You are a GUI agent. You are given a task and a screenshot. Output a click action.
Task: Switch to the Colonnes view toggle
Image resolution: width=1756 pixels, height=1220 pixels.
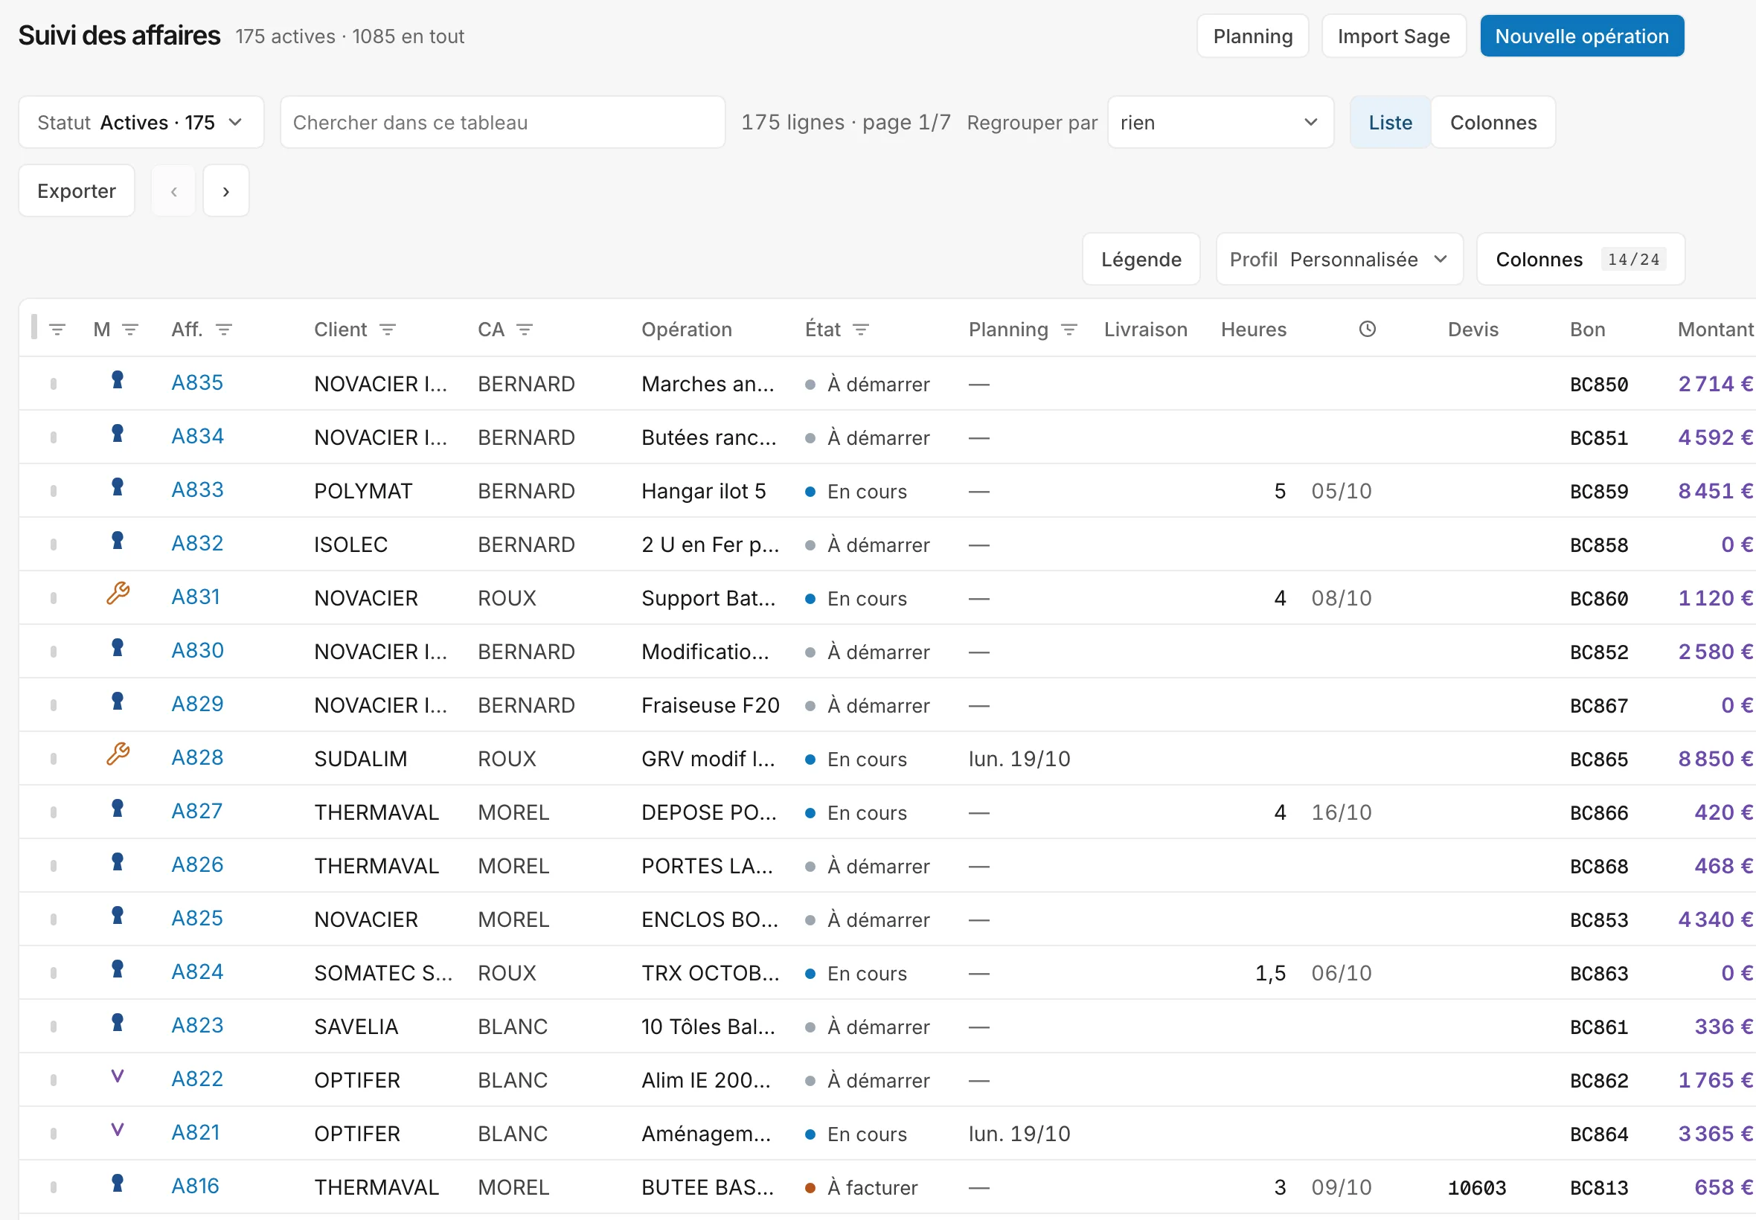pyautogui.click(x=1493, y=122)
